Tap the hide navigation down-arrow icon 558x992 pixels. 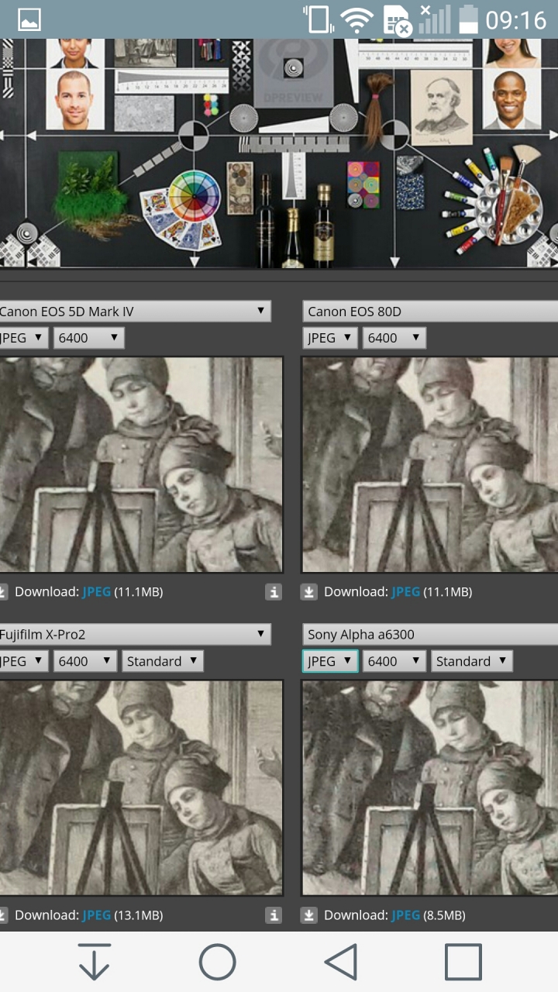94,962
